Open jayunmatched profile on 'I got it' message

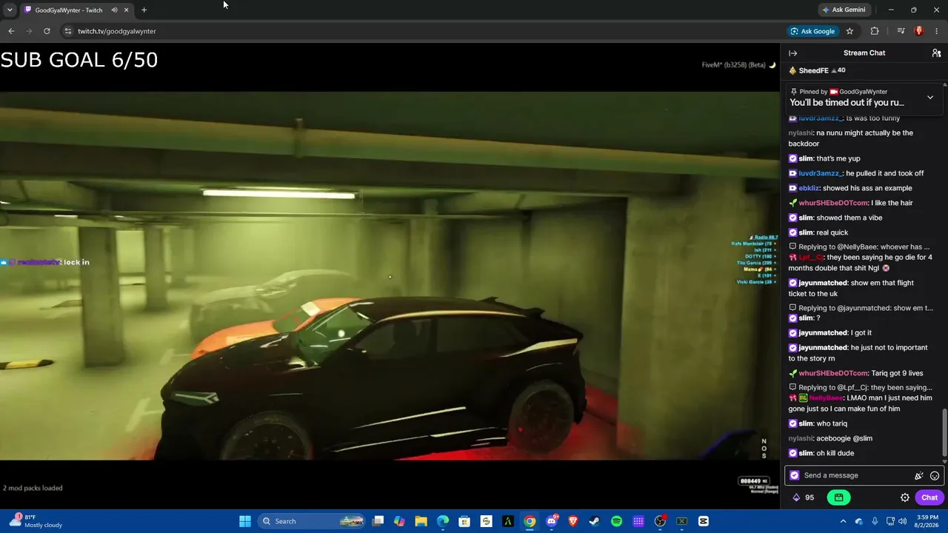pos(823,333)
